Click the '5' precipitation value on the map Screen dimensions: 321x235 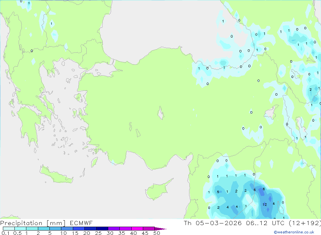[218, 192]
